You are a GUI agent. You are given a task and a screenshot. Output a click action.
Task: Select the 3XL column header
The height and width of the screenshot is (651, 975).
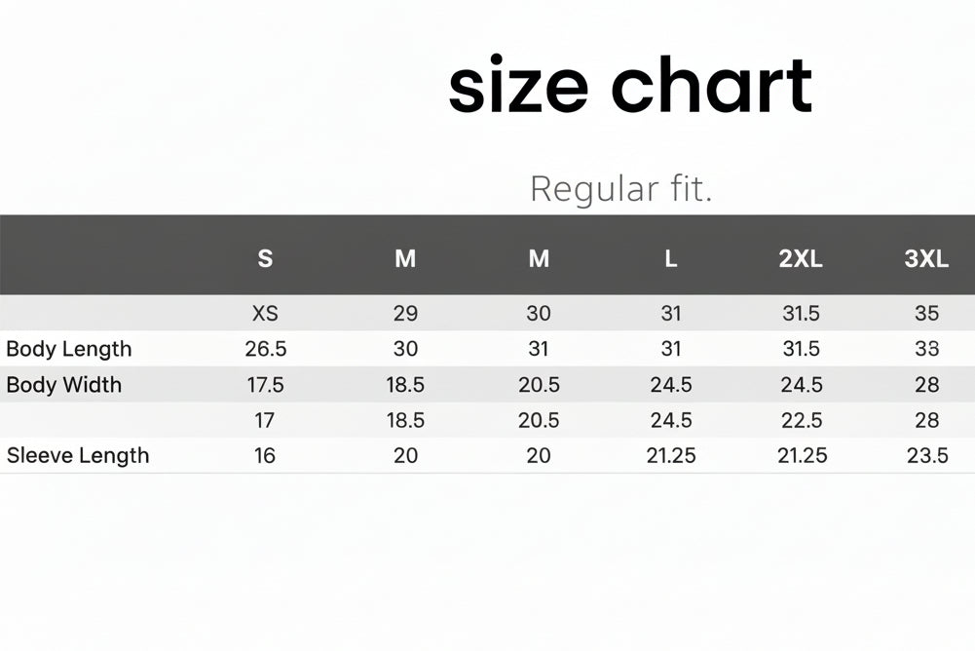[926, 258]
